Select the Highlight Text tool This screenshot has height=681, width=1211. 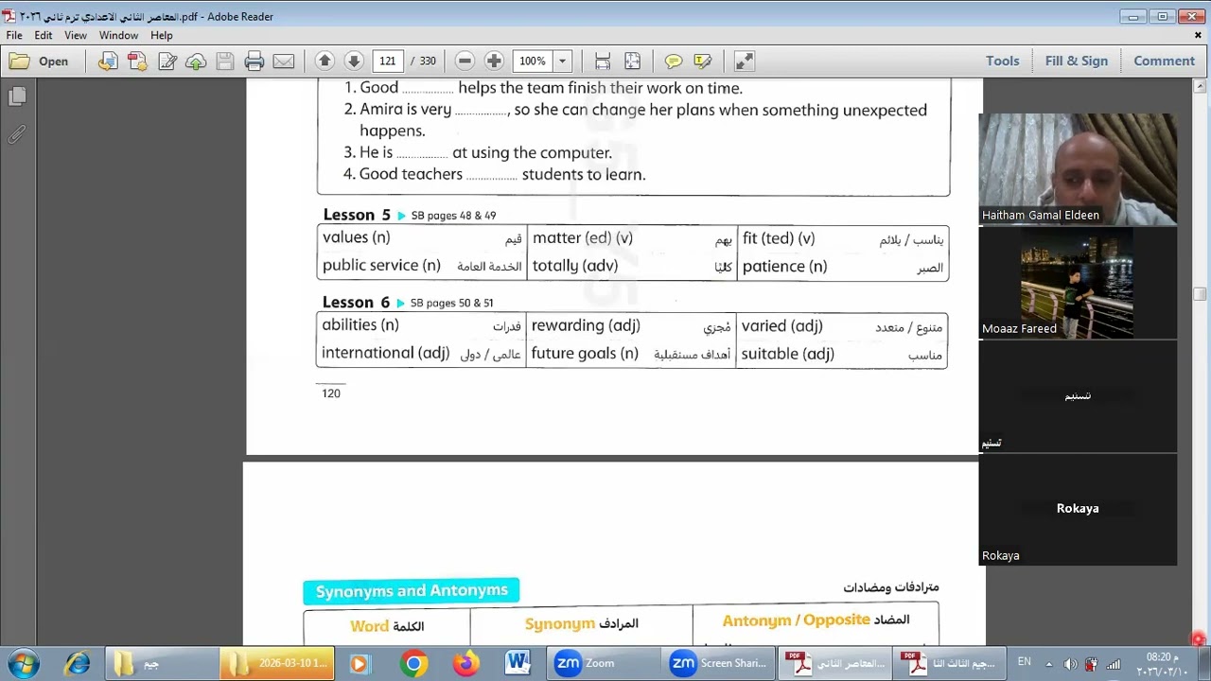click(x=703, y=61)
